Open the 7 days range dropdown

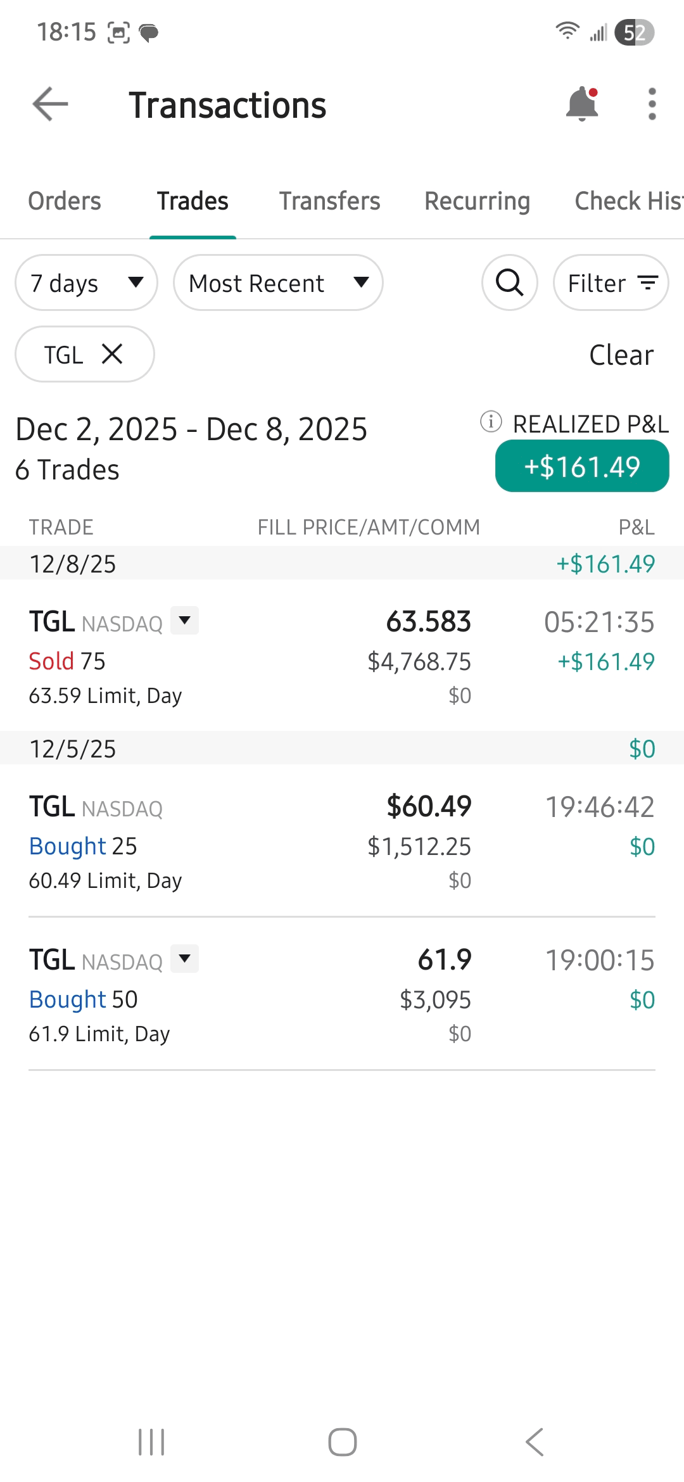coord(86,282)
